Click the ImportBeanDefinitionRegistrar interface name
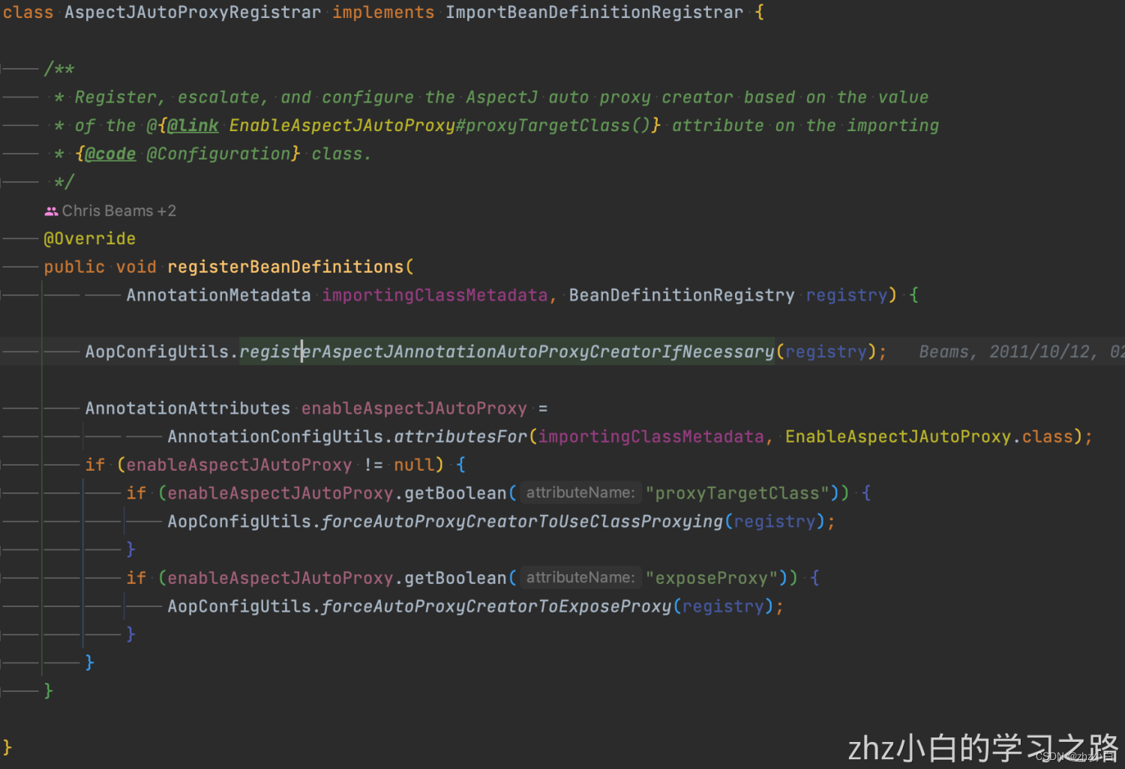Viewport: 1125px width, 769px height. [x=595, y=13]
